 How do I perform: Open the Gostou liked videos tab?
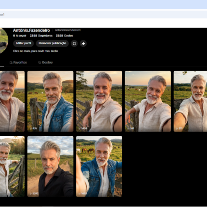point(45,63)
